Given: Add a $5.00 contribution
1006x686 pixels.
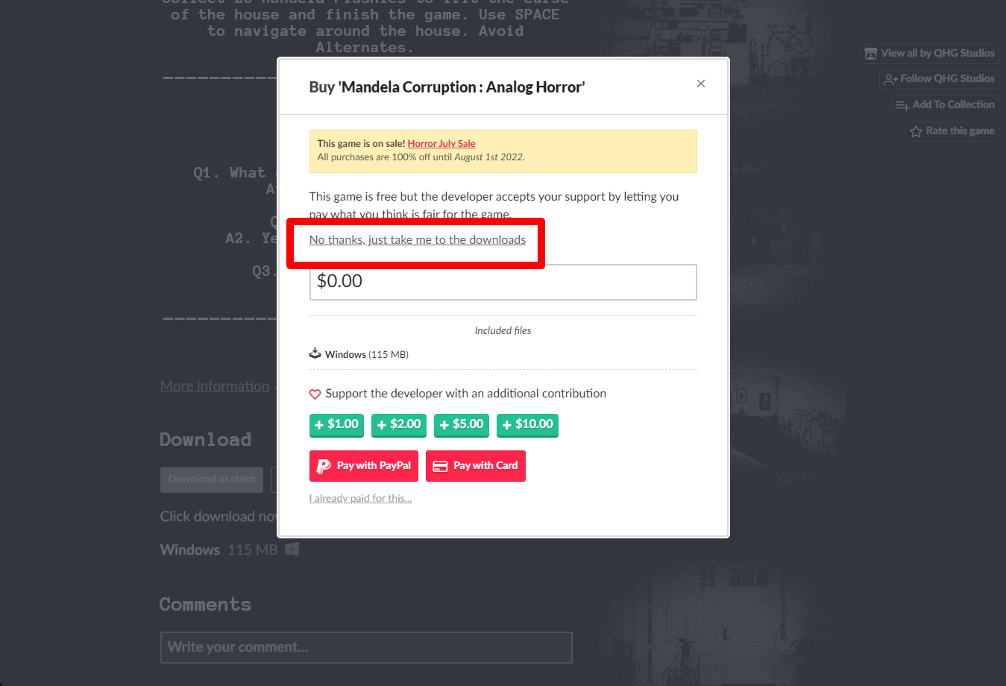Looking at the screenshot, I should point(462,424).
